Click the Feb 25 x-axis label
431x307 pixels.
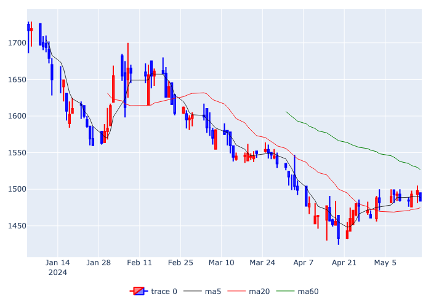click(180, 263)
